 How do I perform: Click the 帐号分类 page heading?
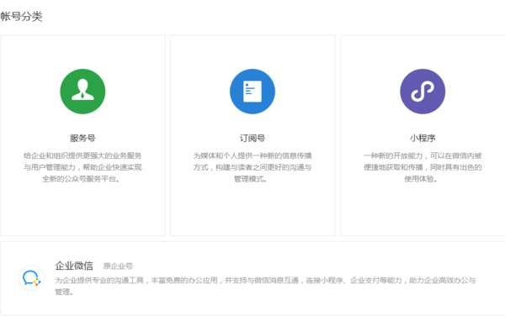tap(21, 16)
